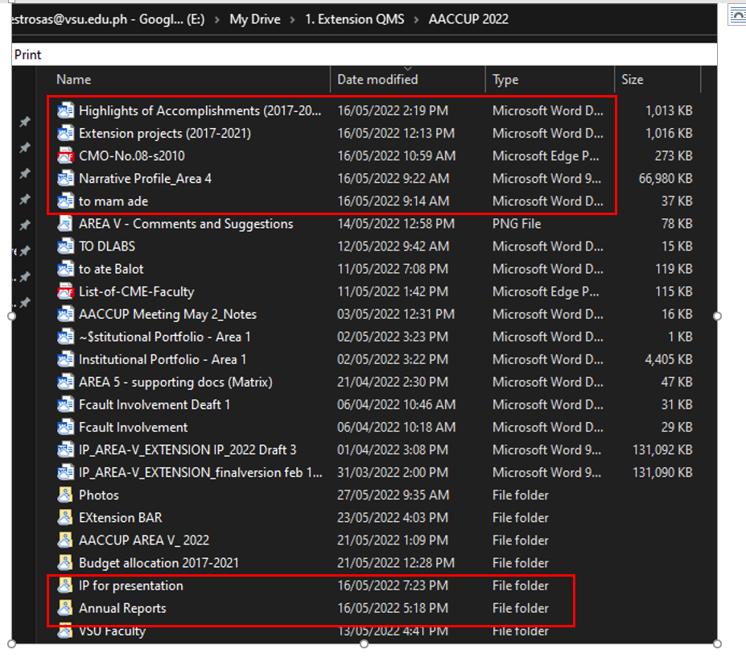Navigate to My Drive in address bar

(x=255, y=19)
